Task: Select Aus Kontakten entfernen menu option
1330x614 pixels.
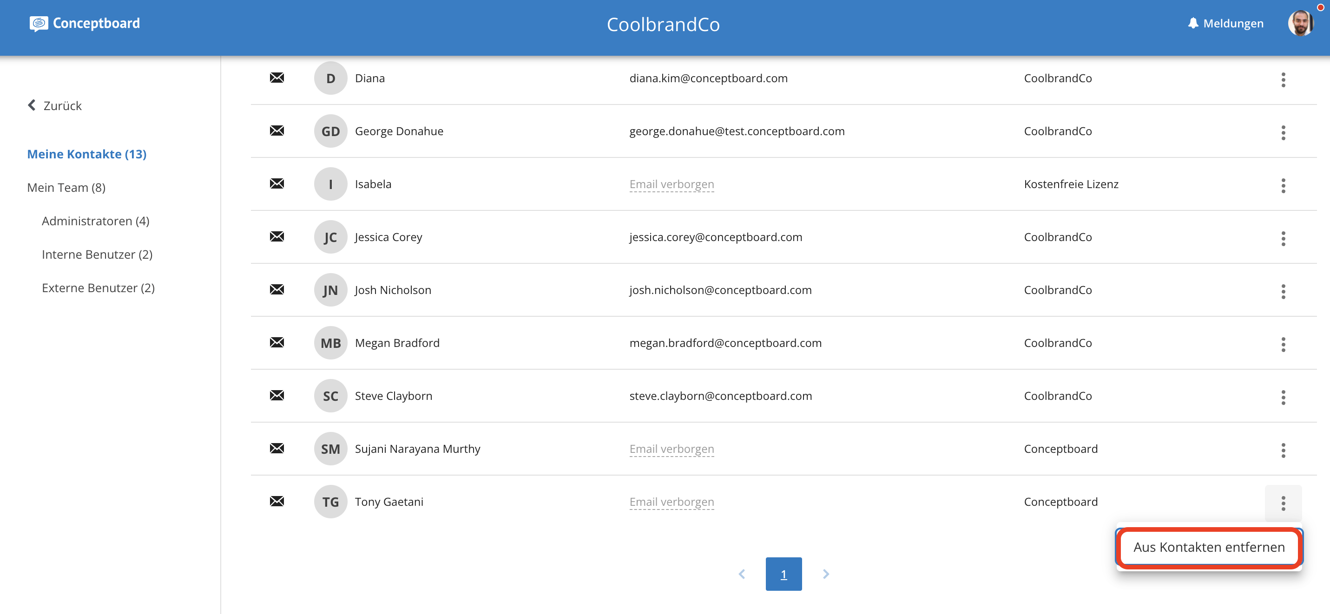Action: (x=1209, y=548)
